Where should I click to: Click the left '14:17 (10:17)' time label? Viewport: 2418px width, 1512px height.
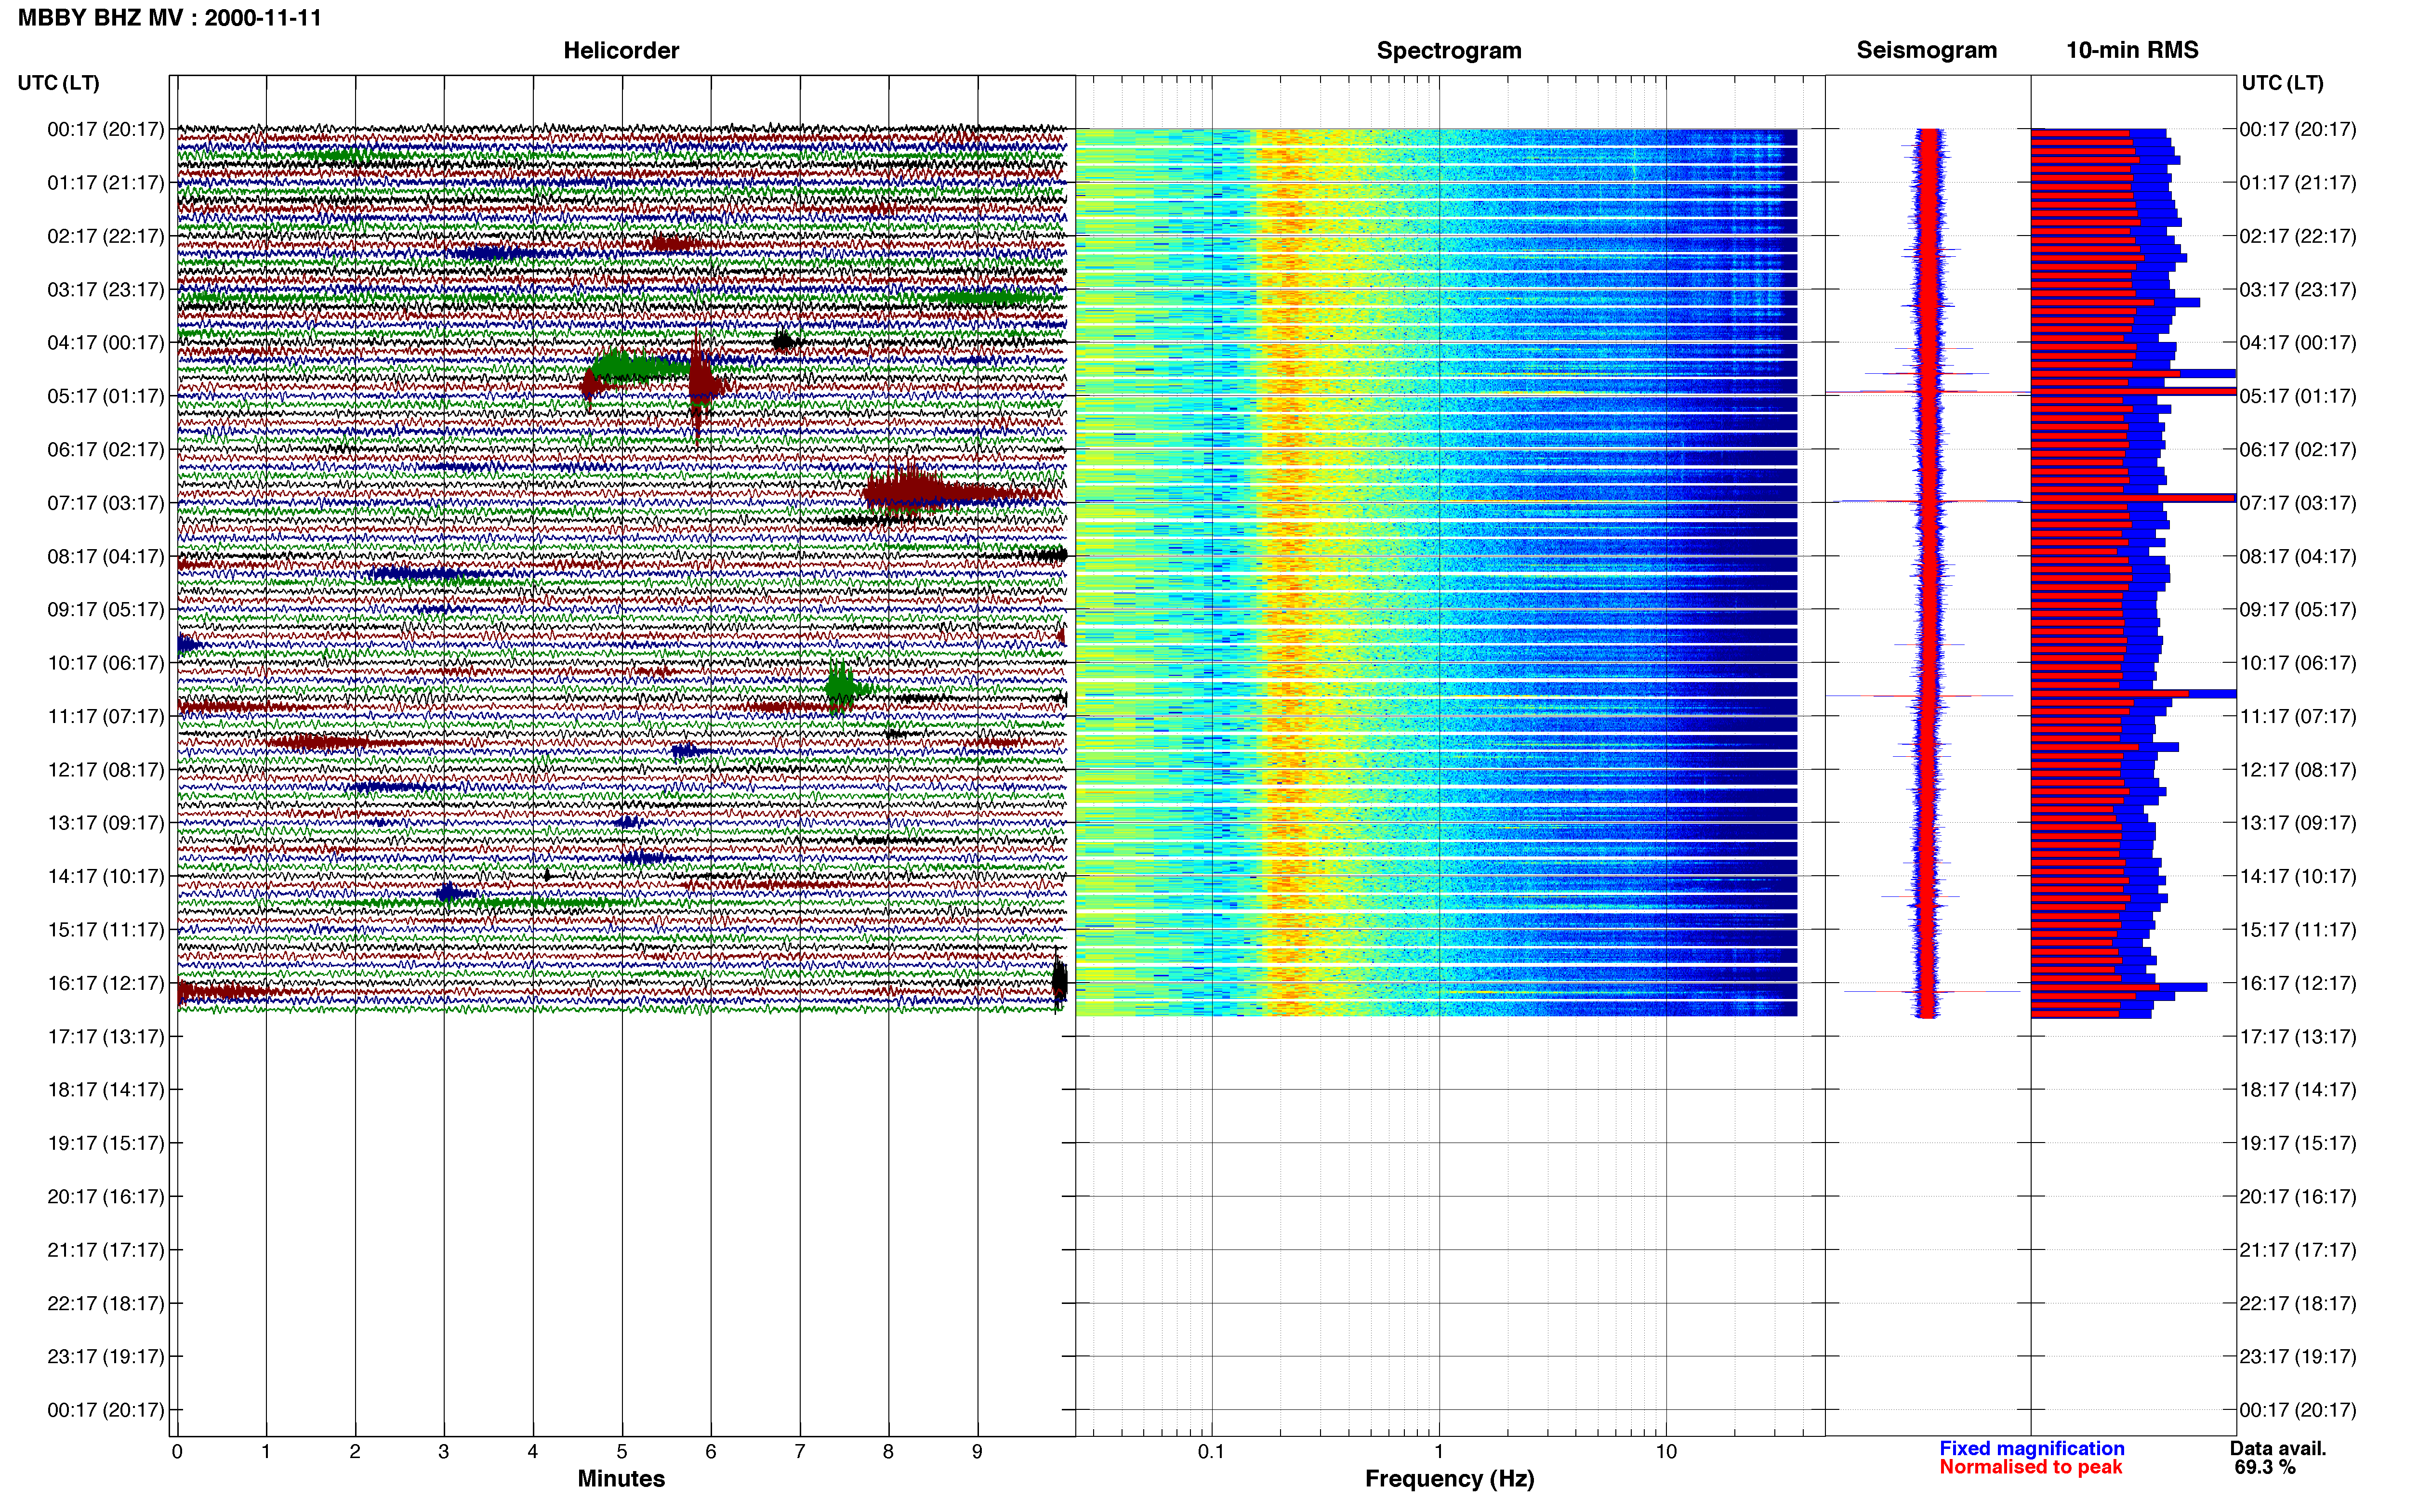point(106,876)
